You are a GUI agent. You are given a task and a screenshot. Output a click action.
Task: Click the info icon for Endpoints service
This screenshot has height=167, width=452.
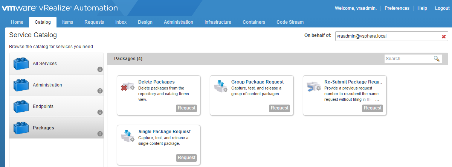100,112
